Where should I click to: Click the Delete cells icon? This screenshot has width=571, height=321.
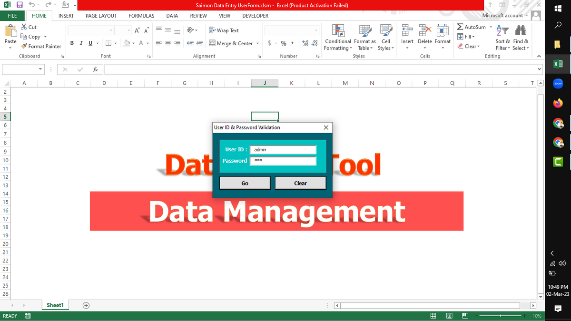tap(424, 30)
